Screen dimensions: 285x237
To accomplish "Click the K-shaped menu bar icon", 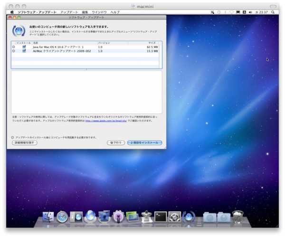I will (x=212, y=12).
